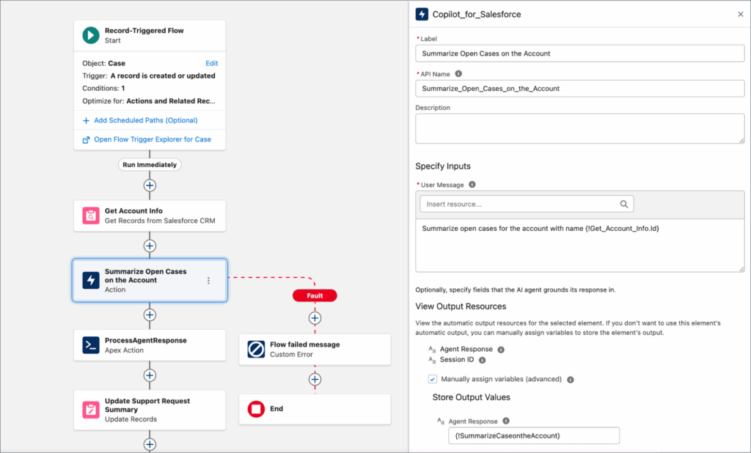This screenshot has width=751, height=453.
Task: Click the Update Support Request Summary icon
Action: tap(90, 410)
